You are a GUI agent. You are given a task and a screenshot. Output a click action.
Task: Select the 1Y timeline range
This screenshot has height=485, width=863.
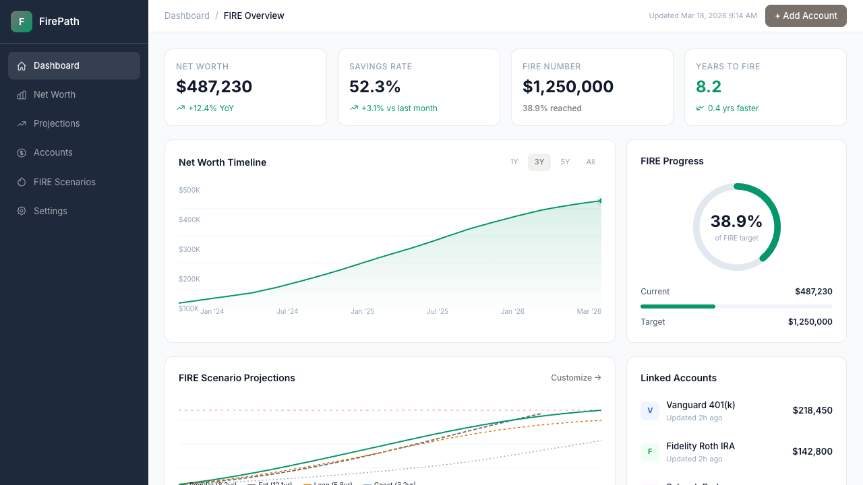coord(514,162)
